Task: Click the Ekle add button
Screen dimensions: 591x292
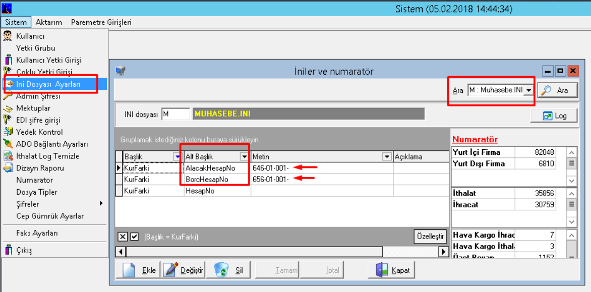Action: [x=139, y=270]
